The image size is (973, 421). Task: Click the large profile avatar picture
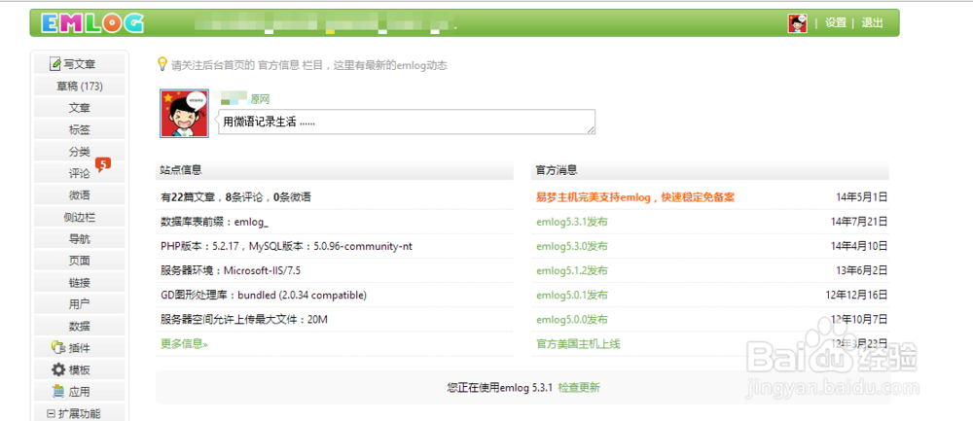point(184,114)
